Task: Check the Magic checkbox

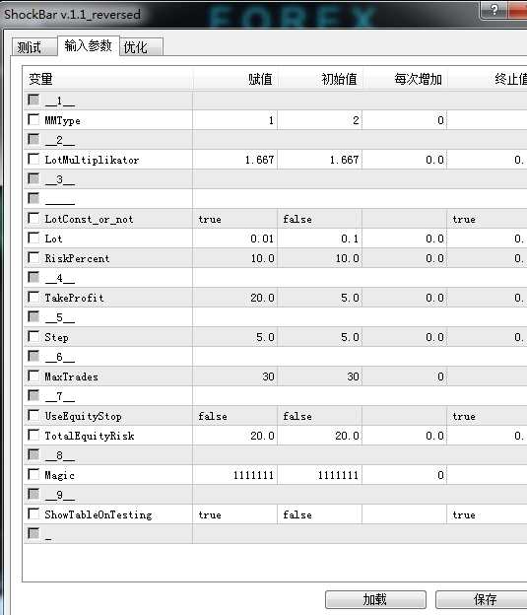Action: [33, 474]
